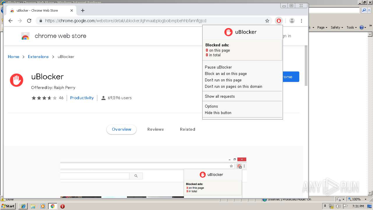Click the Action Center flag icon

346,206
